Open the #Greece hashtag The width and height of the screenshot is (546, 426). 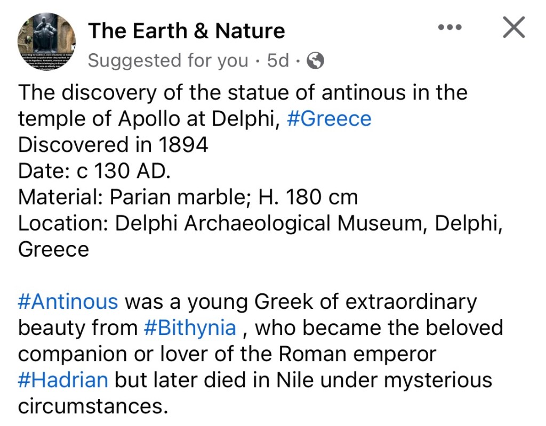328,118
